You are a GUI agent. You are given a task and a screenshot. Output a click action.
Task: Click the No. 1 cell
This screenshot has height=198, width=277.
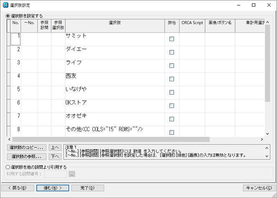pos(15,39)
